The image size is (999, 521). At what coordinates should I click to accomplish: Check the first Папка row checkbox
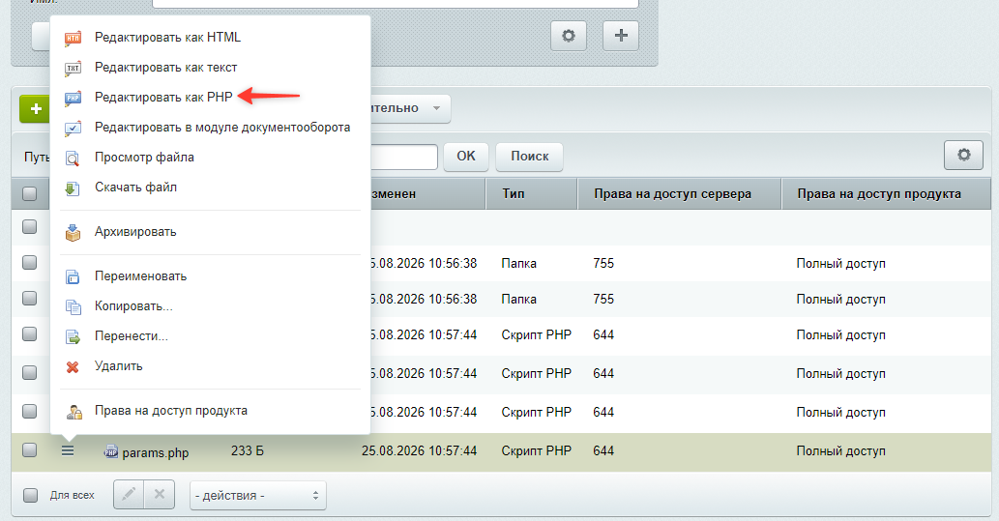pyautogui.click(x=29, y=262)
